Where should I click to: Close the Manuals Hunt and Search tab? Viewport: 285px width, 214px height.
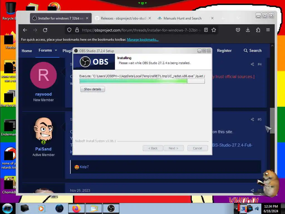coord(212,18)
